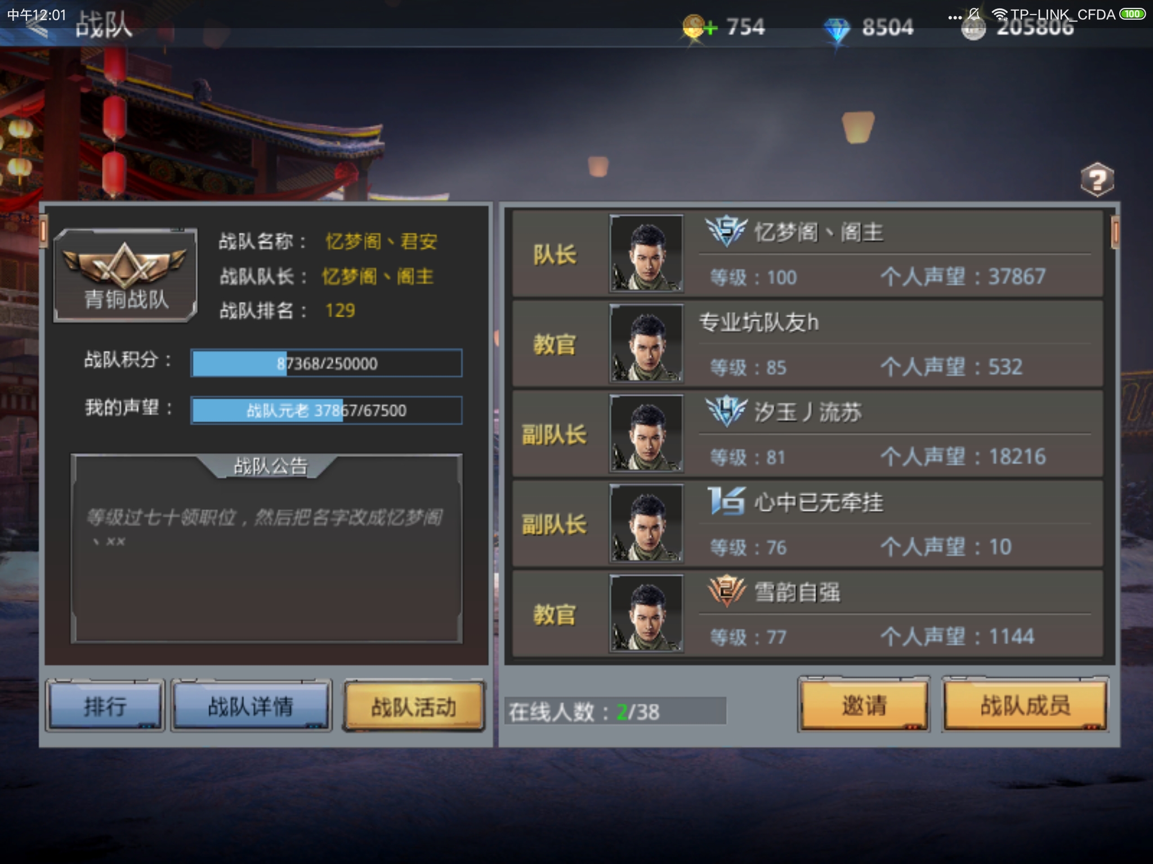Open the captain 队长 avatar portrait
The image size is (1153, 864).
646,254
